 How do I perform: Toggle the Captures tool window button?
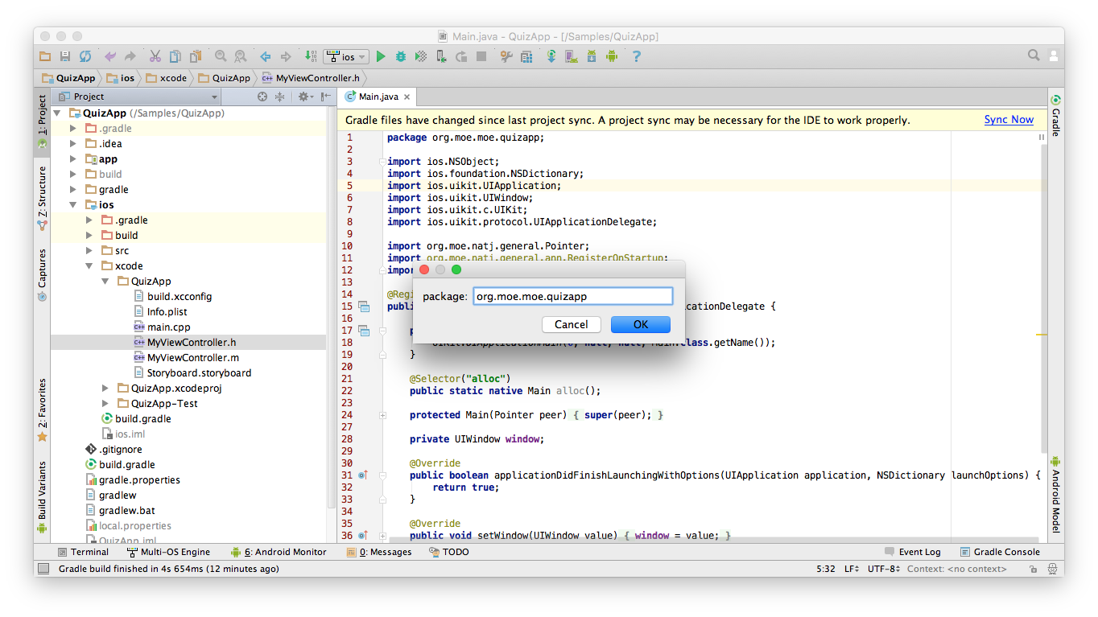tap(42, 274)
